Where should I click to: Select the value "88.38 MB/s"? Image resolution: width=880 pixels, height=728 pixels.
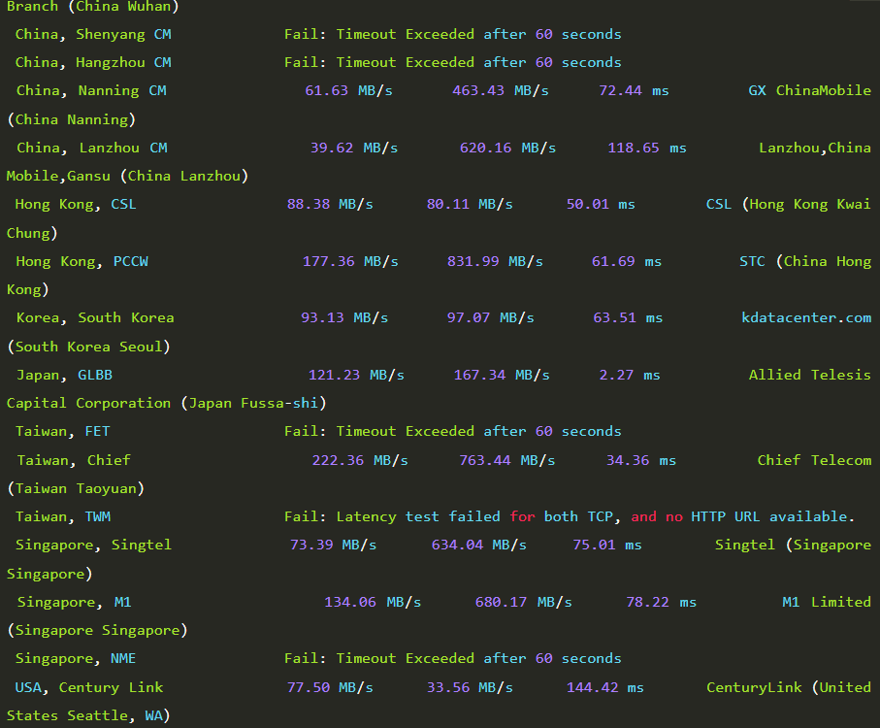[330, 204]
